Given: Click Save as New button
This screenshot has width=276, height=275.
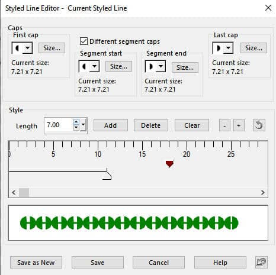Looking at the screenshot, I should point(36,263).
